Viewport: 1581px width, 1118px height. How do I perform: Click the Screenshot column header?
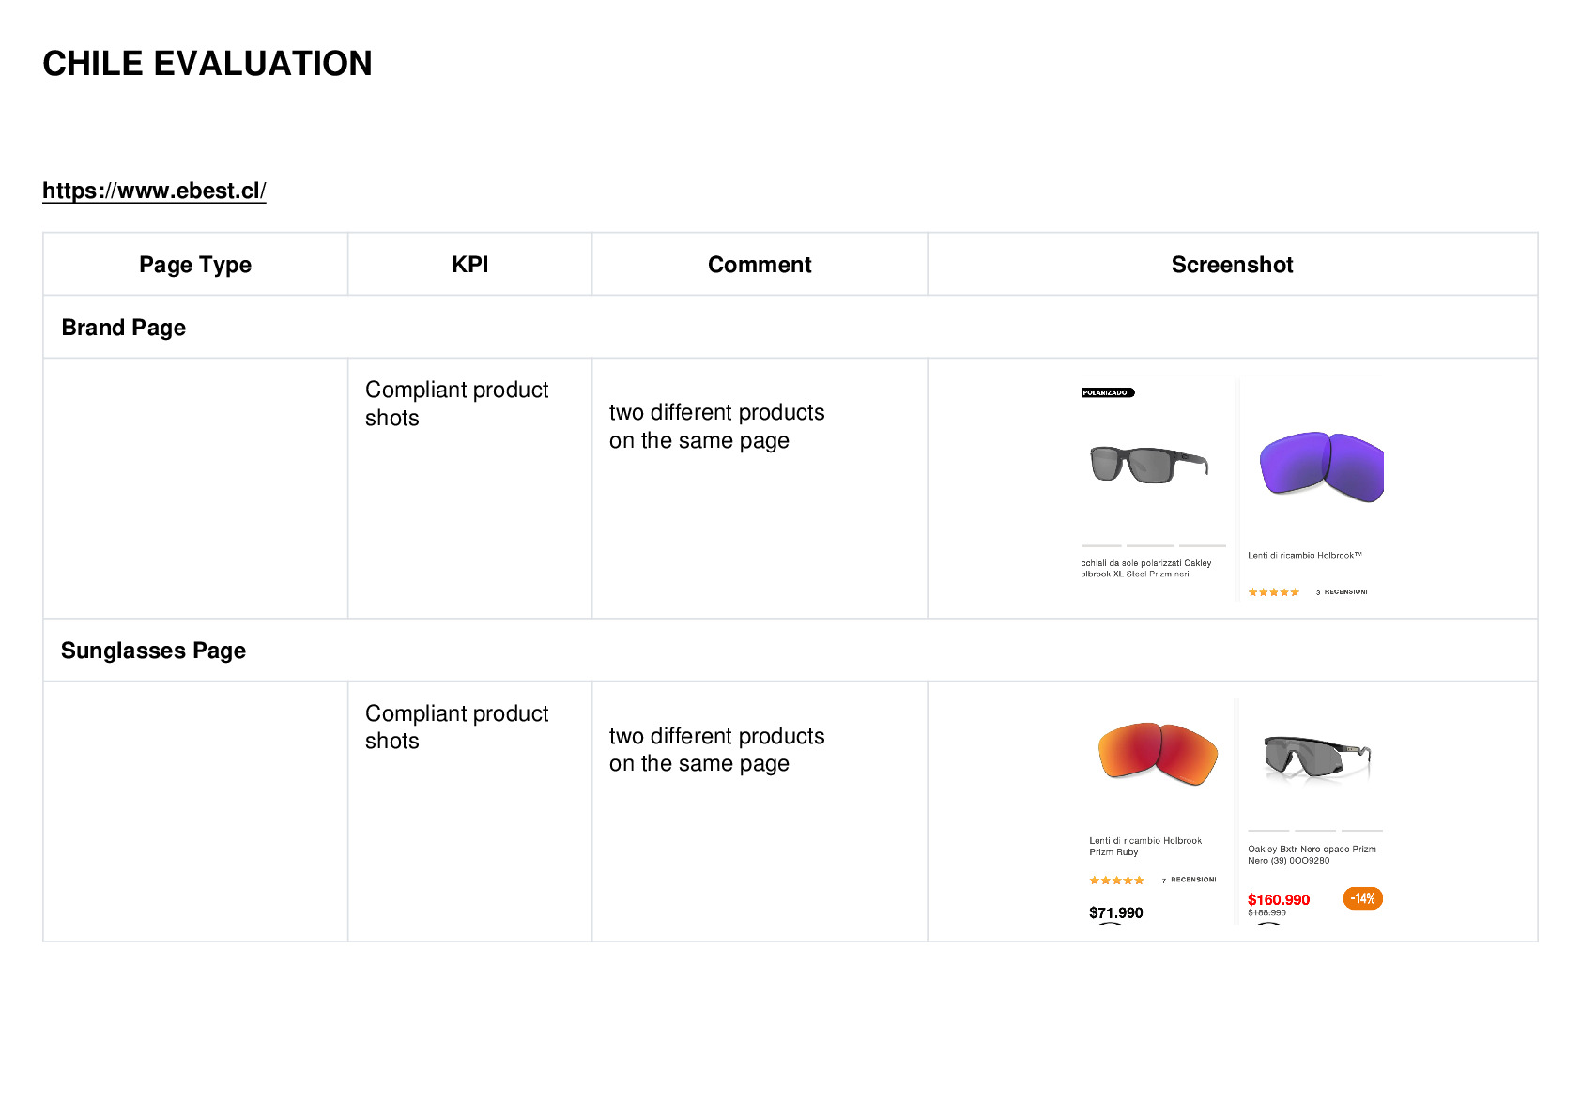[x=1232, y=265]
